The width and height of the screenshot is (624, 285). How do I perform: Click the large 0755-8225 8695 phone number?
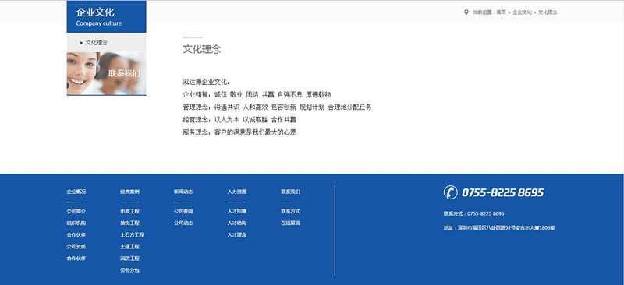pyautogui.click(x=502, y=193)
